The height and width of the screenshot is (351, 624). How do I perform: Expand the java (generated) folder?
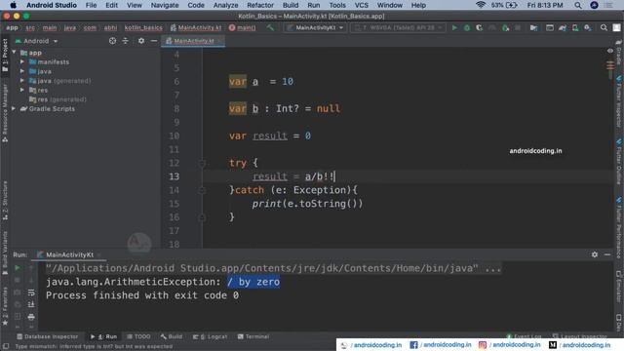click(x=22, y=80)
